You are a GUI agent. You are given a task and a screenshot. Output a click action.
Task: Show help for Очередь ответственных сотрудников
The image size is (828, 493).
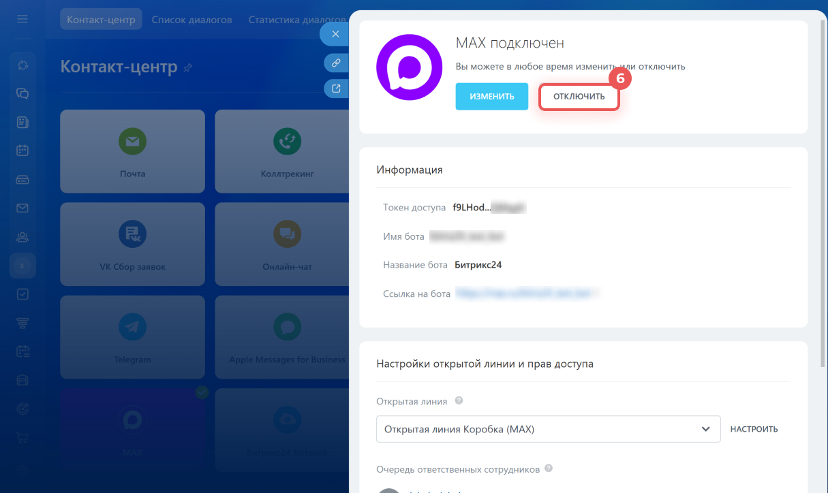tap(549, 468)
